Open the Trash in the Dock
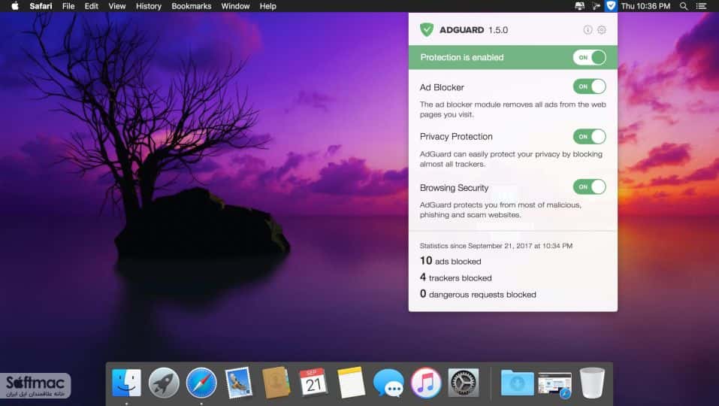The height and width of the screenshot is (406, 719). (x=593, y=382)
